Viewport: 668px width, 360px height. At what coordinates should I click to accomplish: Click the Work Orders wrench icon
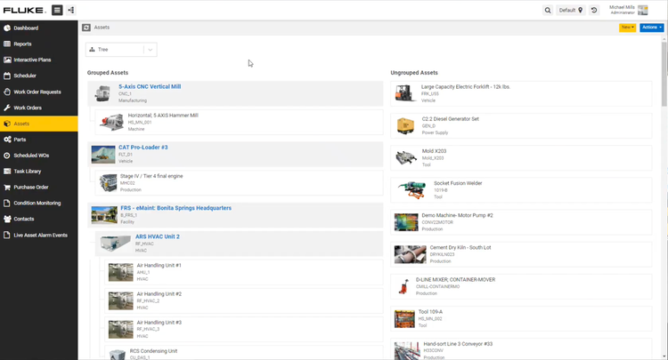(7, 108)
